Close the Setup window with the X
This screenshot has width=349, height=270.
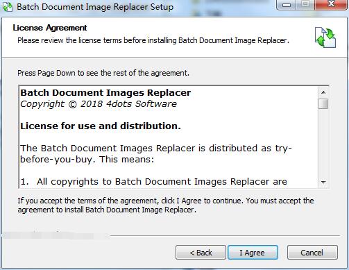(331, 5)
